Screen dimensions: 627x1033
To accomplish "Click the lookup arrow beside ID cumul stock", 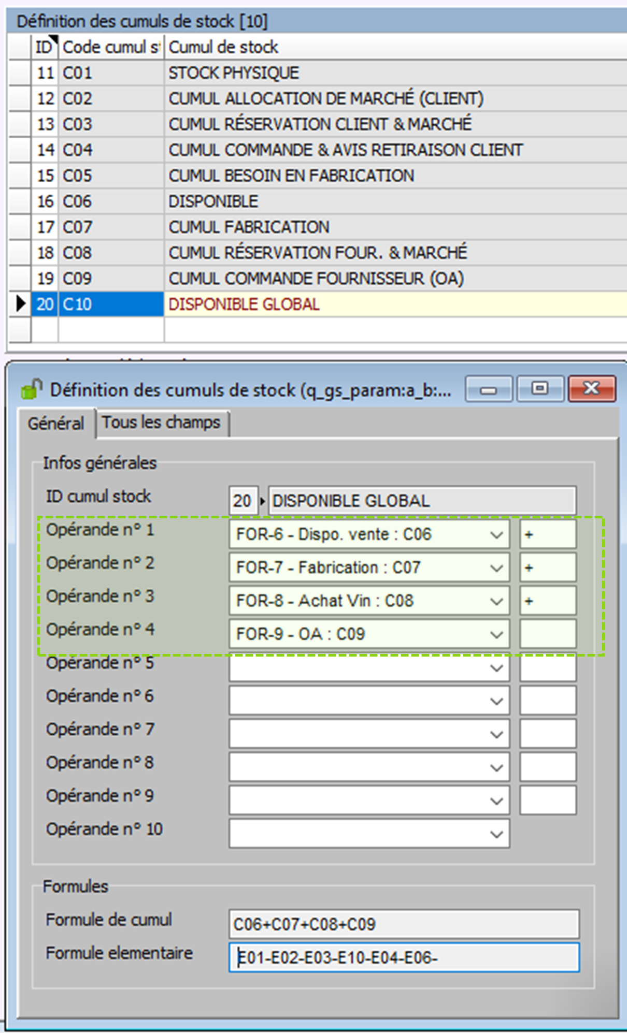I will pos(263,501).
